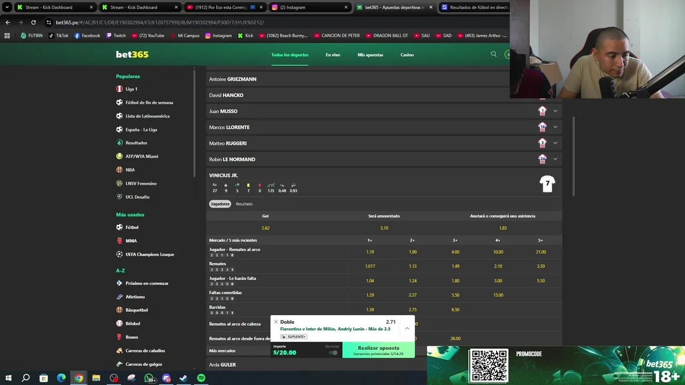Viewport: 685px width, 385px height.
Task: Open the bet365 search magnifier icon
Action: coord(493,54)
